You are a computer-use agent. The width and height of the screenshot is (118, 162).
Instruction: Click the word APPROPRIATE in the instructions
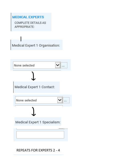pyautogui.click(x=24, y=27)
